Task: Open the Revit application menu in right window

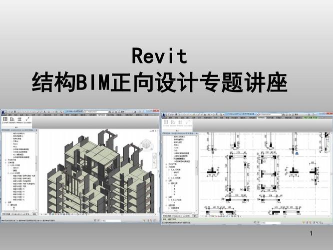Action: click(164, 115)
